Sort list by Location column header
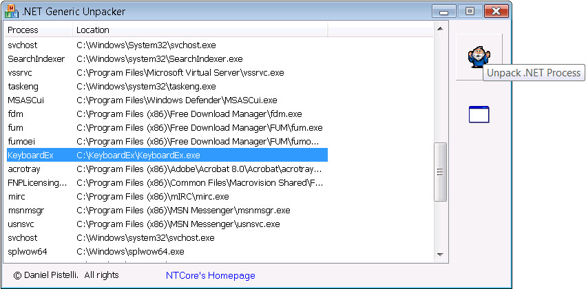The image size is (586, 289). [x=200, y=30]
